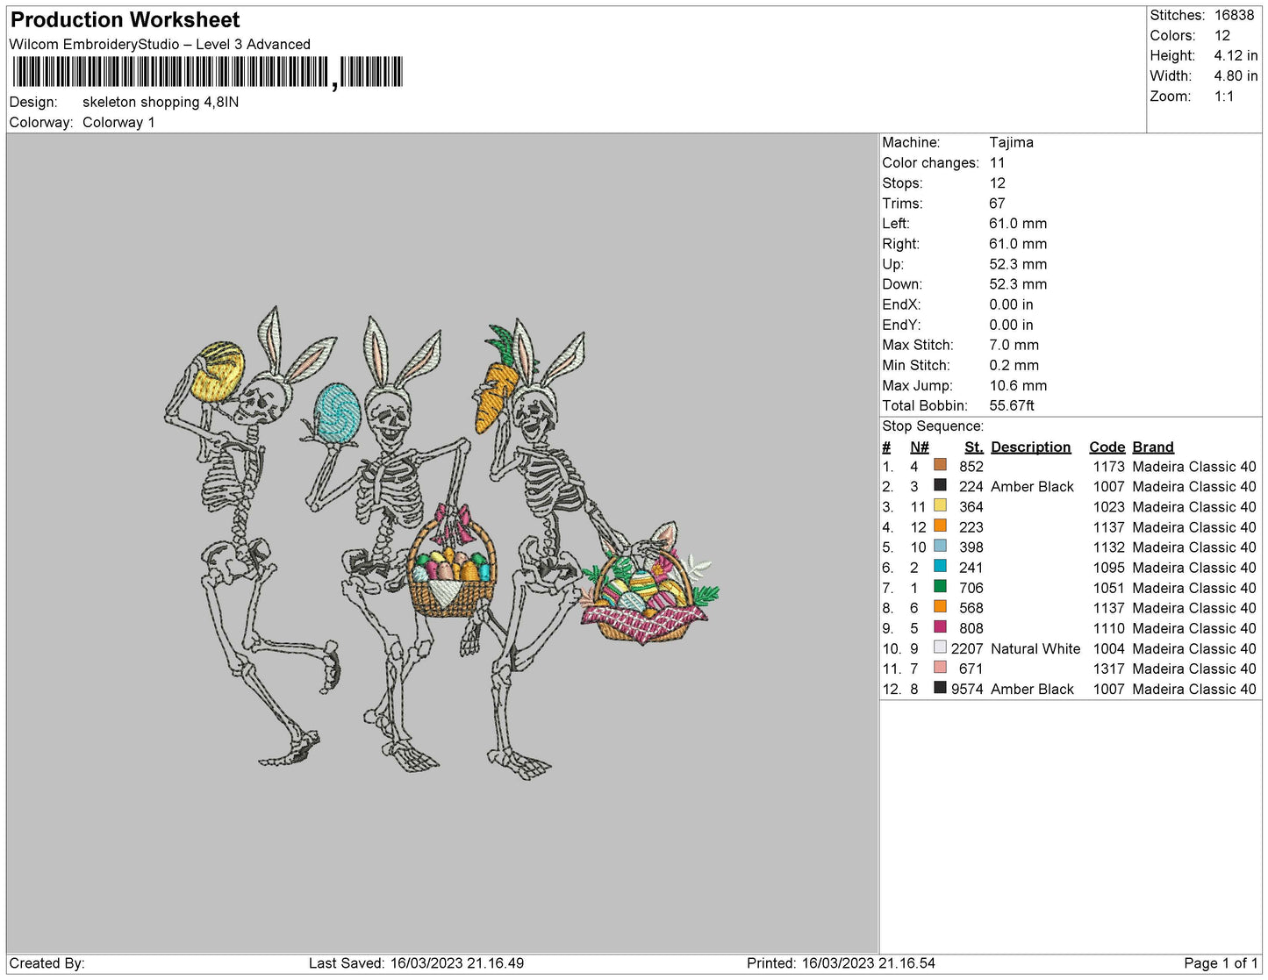Click the Created By label in footer

[47, 962]
